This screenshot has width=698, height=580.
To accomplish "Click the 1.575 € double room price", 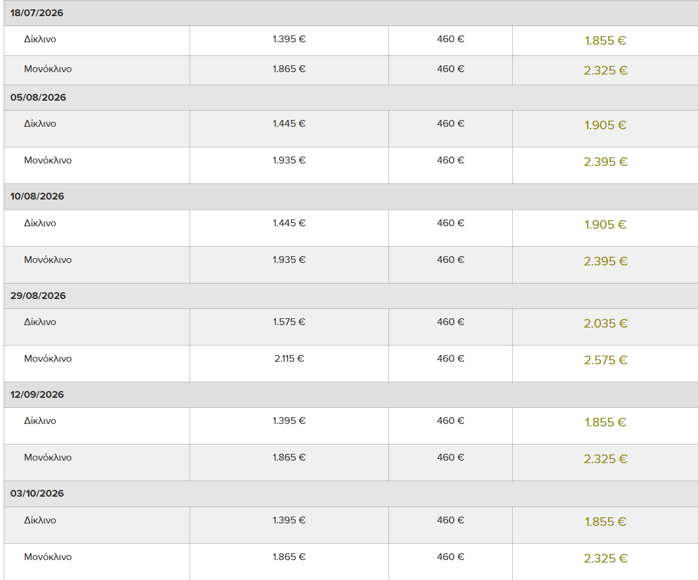I will click(x=289, y=322).
